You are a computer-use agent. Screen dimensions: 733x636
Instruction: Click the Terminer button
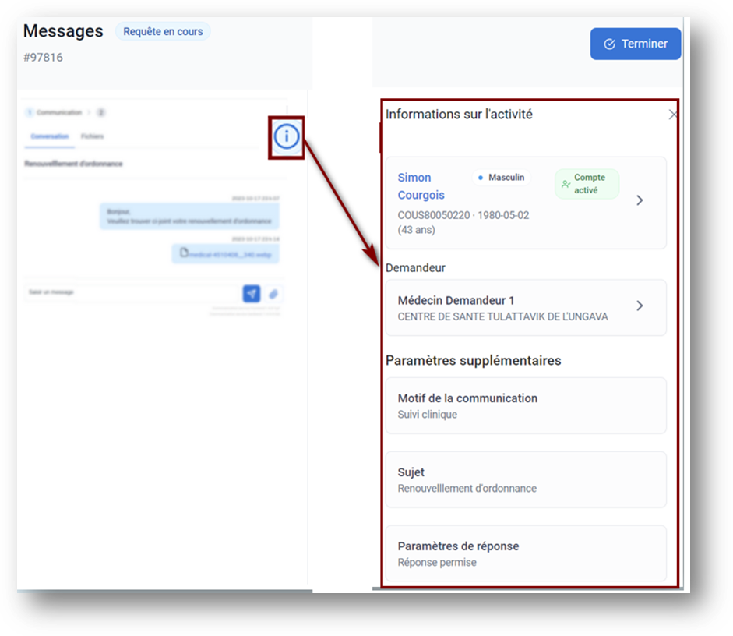tap(636, 44)
